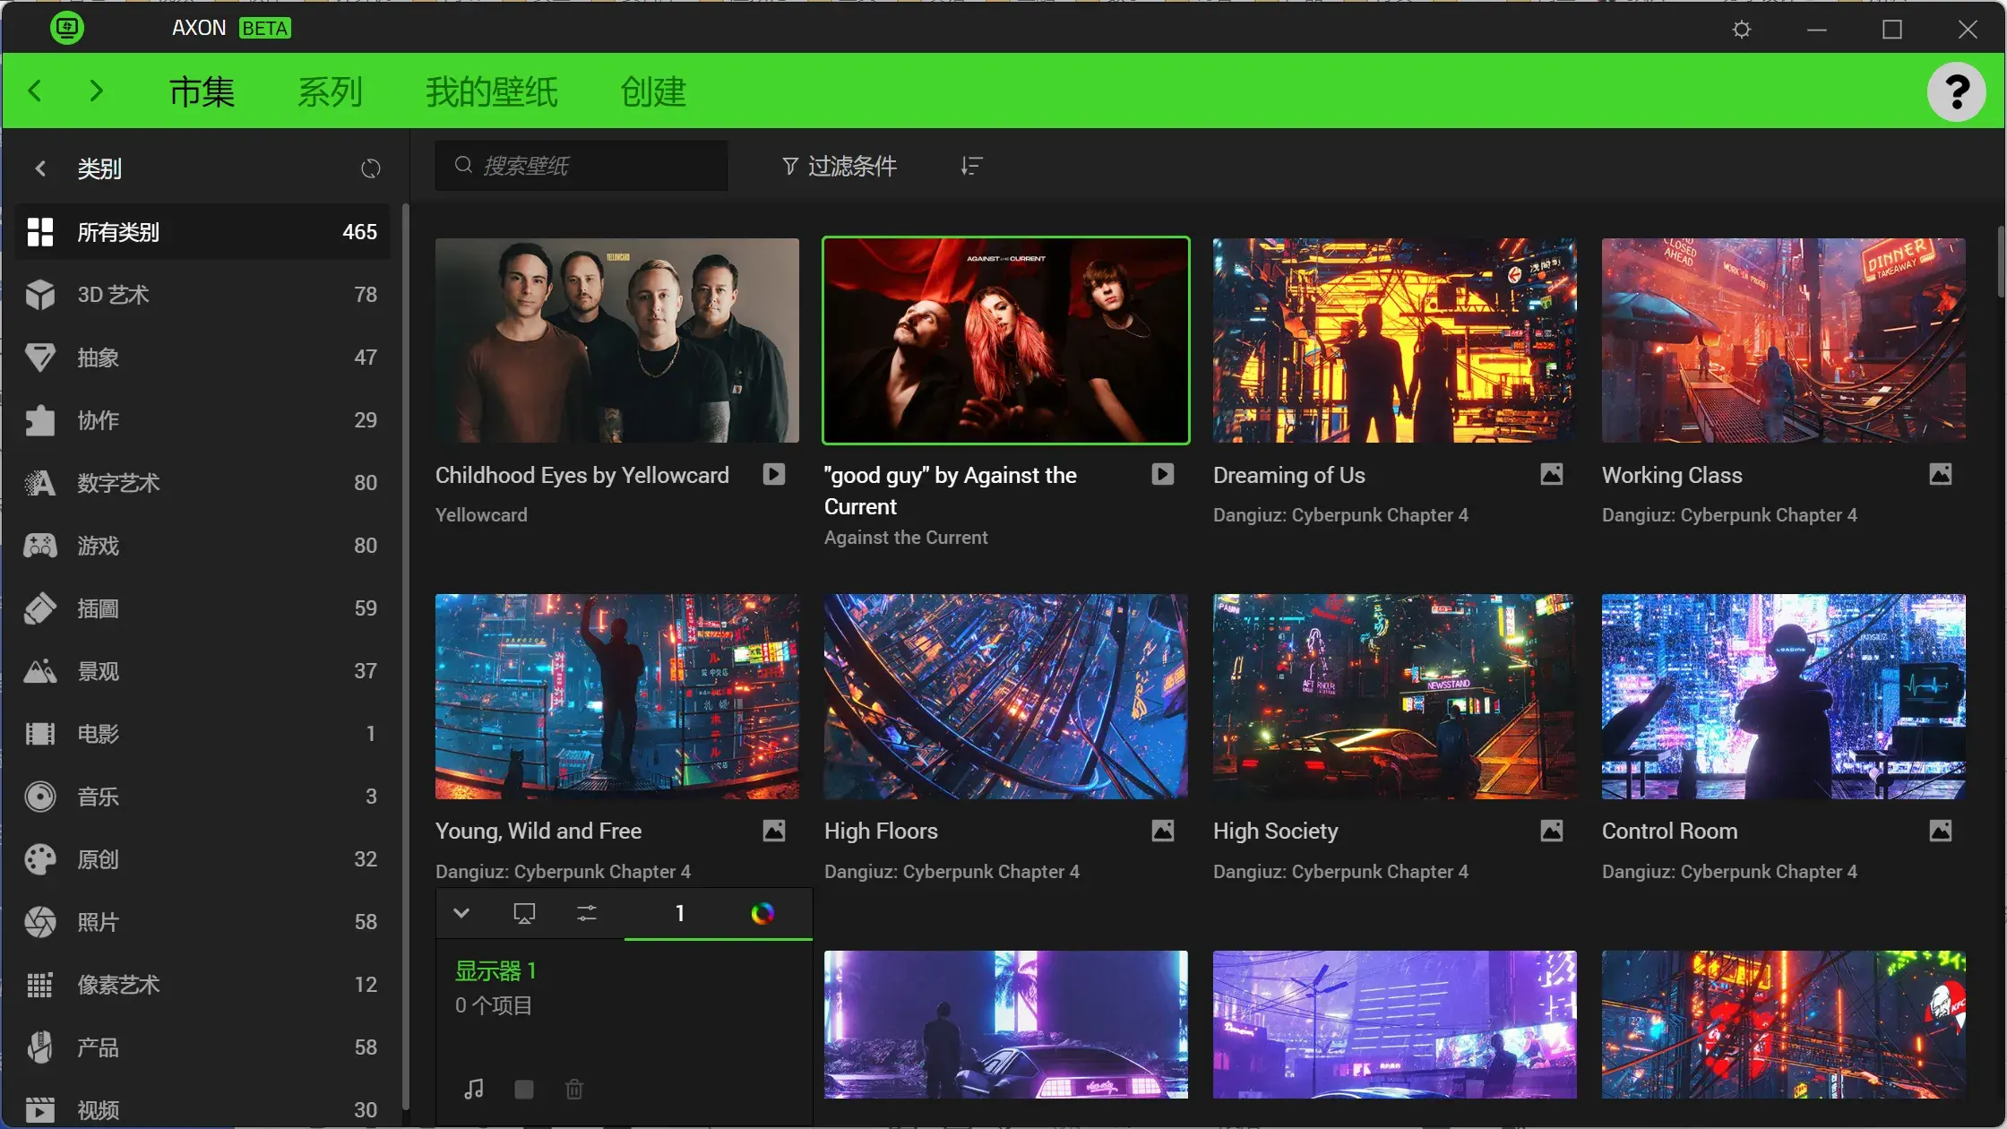This screenshot has height=1129, width=2007.
Task: Click the Razer Axon logo icon
Action: [x=67, y=28]
